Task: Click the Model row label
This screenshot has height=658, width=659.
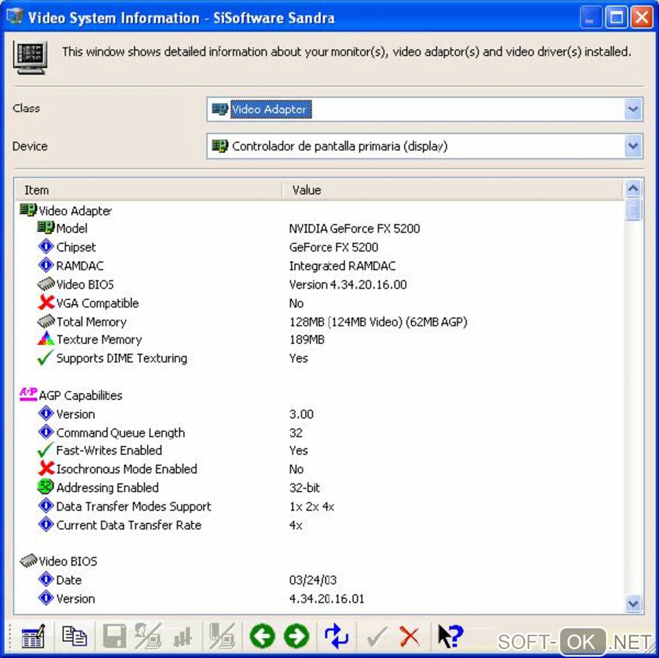Action: 72,228
